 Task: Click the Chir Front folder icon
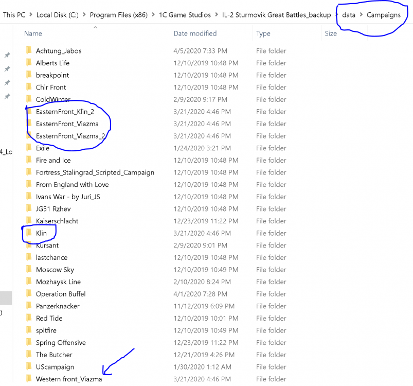click(x=29, y=86)
